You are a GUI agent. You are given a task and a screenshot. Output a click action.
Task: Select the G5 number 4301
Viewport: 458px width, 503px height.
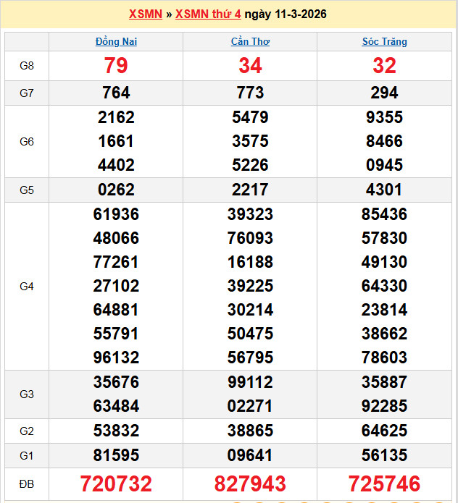coord(384,190)
